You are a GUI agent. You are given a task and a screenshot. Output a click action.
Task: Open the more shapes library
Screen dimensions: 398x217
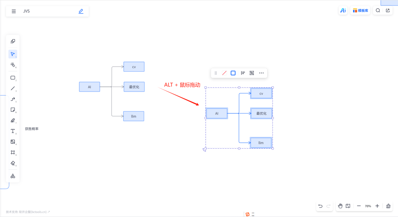(13, 176)
